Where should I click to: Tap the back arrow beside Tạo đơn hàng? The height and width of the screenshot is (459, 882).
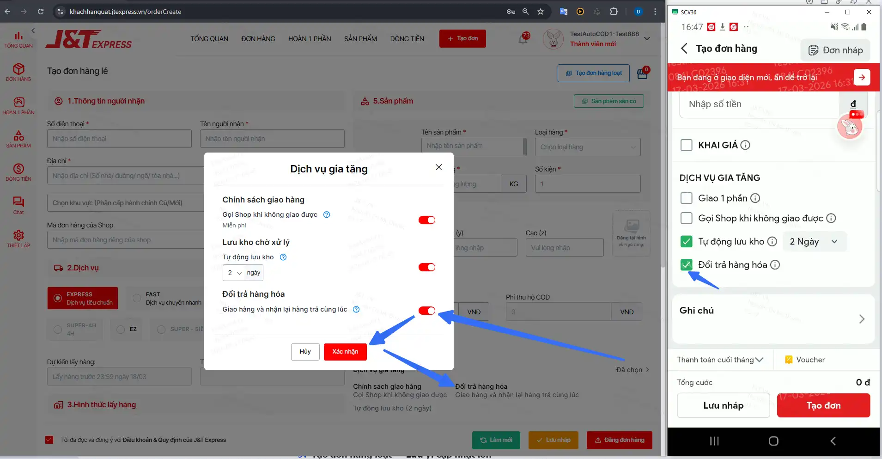tap(684, 49)
